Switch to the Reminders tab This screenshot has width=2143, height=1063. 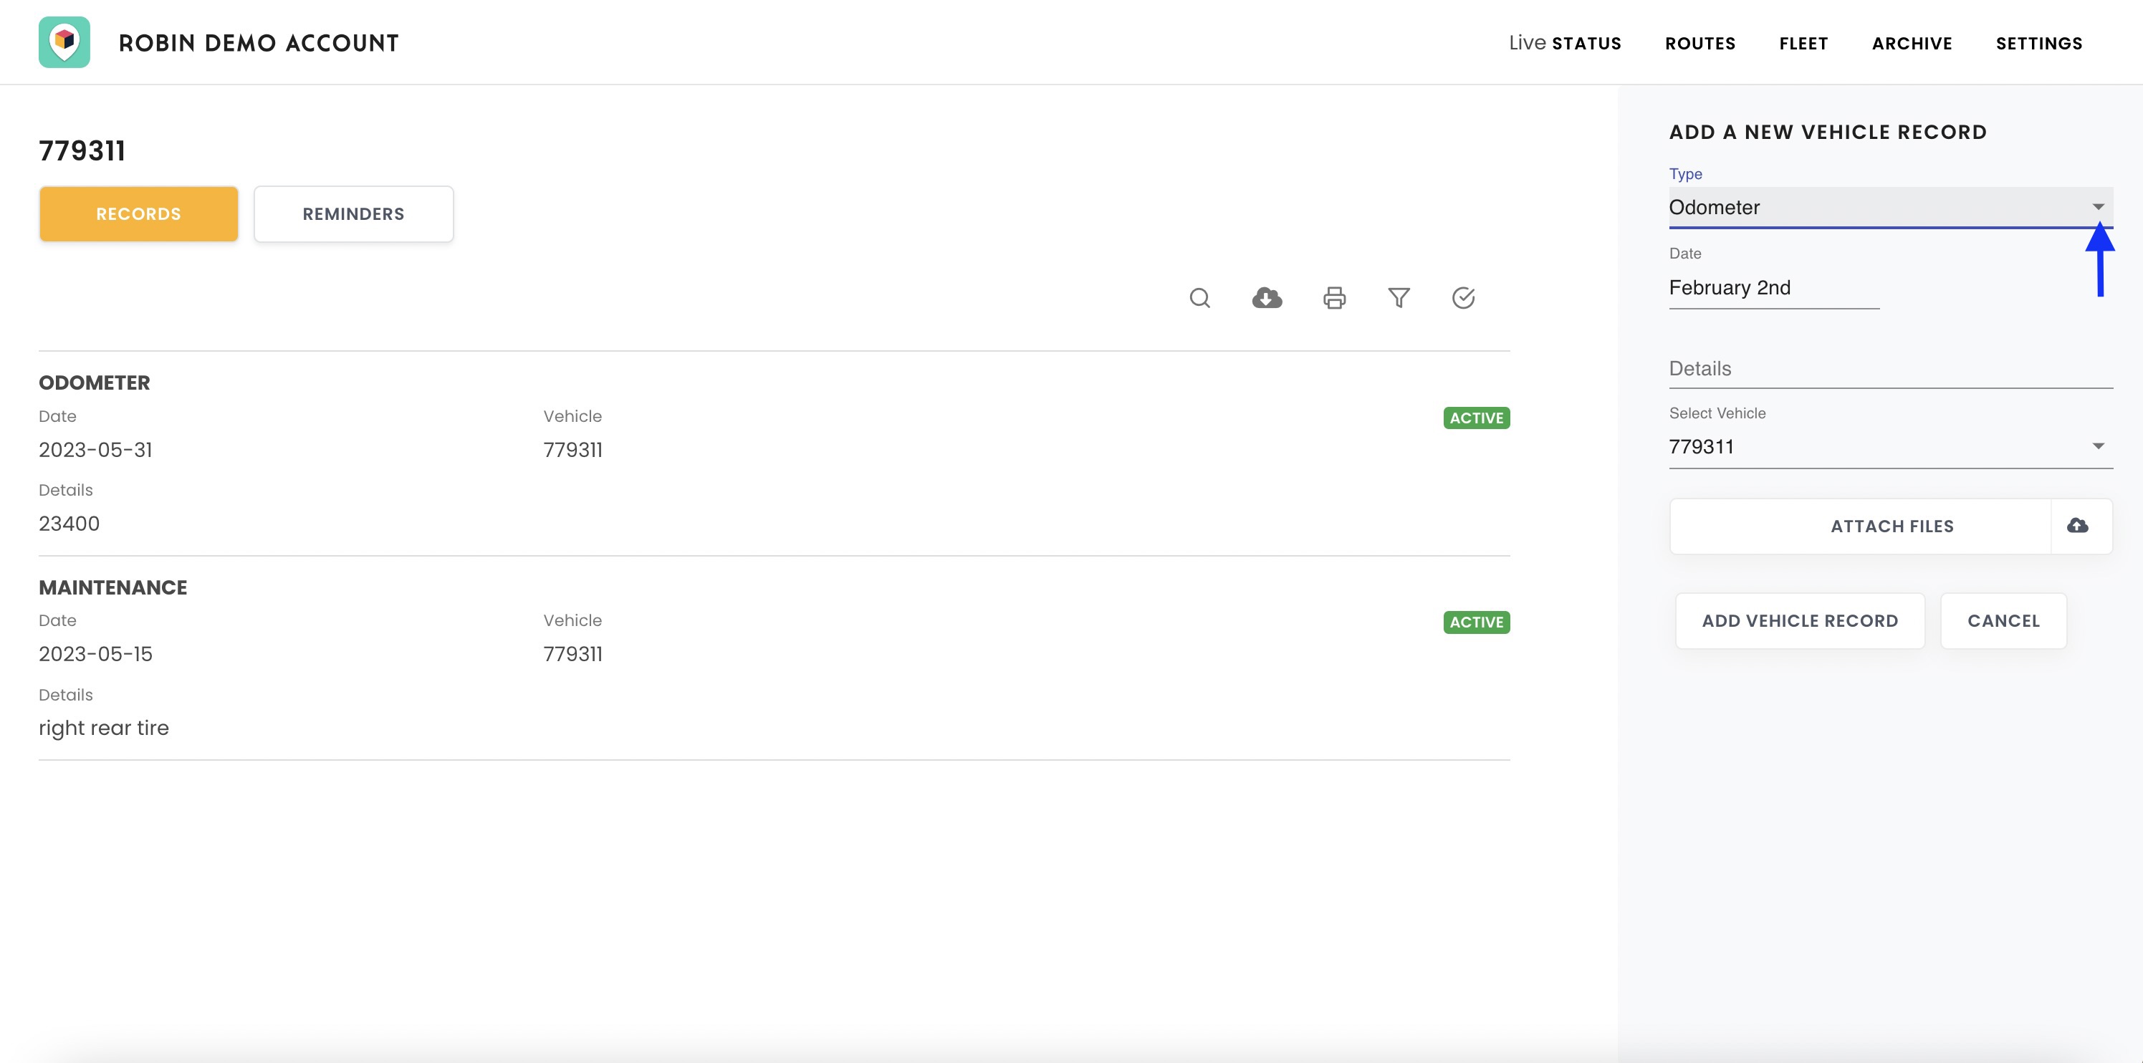tap(353, 213)
